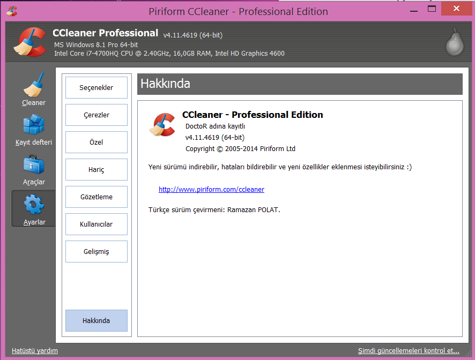Screen dimensions: 475x360
Task: Minimize the CCleaner window
Action: point(414,11)
